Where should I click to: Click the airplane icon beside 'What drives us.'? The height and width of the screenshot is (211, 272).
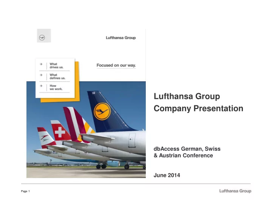tap(41, 64)
